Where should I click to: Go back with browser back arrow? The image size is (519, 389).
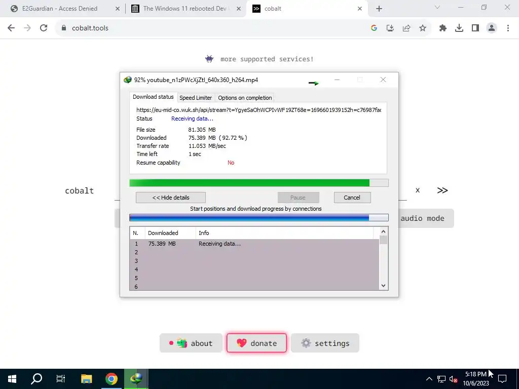pyautogui.click(x=11, y=28)
